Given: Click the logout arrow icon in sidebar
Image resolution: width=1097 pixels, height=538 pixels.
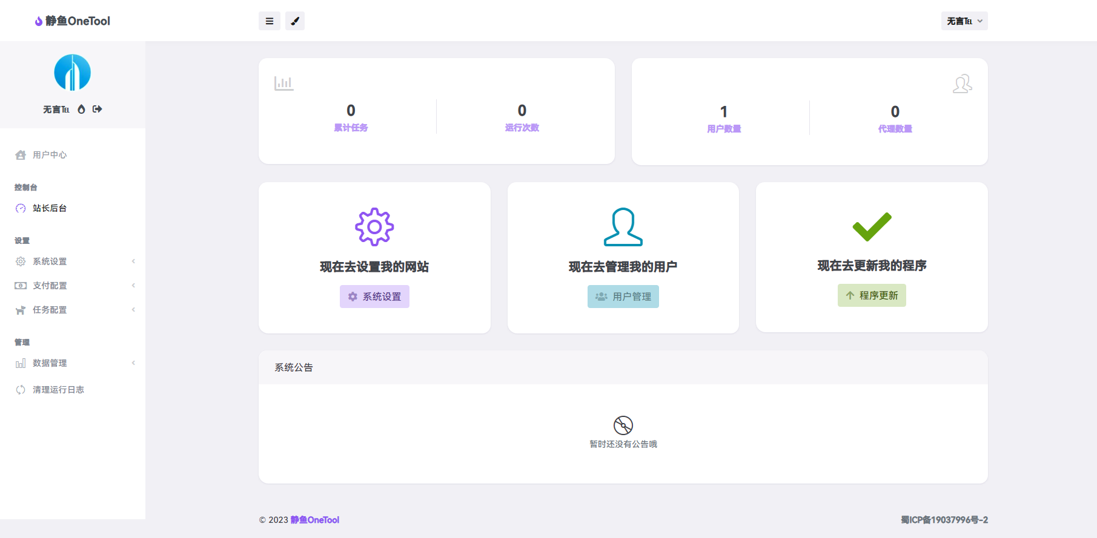Looking at the screenshot, I should tap(98, 110).
